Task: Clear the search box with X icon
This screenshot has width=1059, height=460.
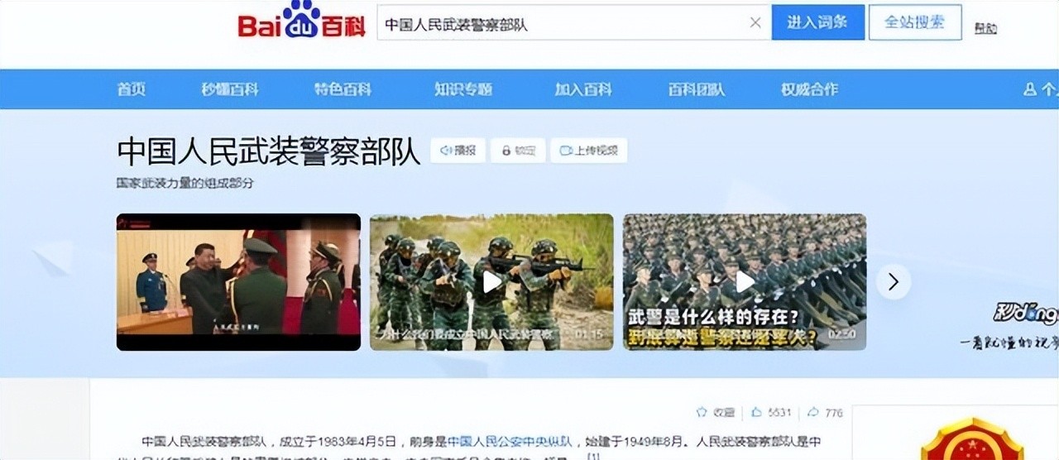Action: [755, 23]
